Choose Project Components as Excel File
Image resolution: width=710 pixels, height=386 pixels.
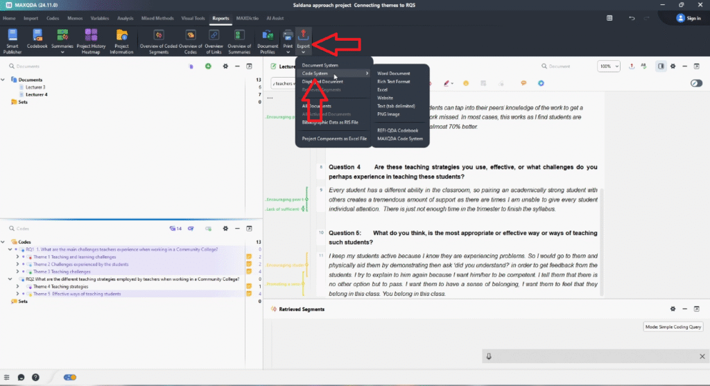tap(334, 139)
